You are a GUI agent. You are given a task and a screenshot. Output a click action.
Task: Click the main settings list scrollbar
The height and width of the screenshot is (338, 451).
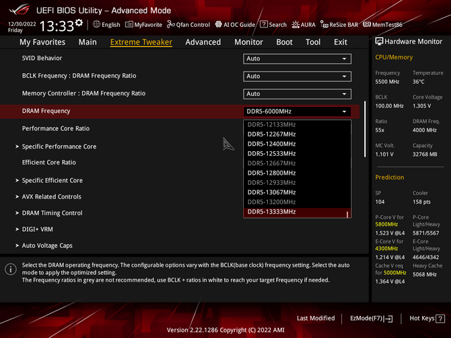[x=365, y=129]
